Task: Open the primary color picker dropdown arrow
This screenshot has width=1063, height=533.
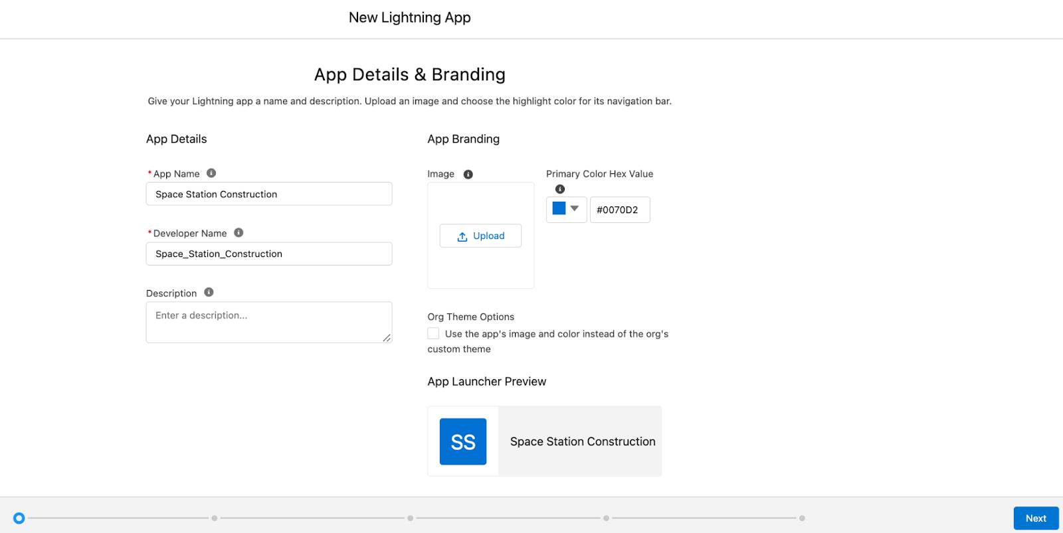Action: (575, 208)
